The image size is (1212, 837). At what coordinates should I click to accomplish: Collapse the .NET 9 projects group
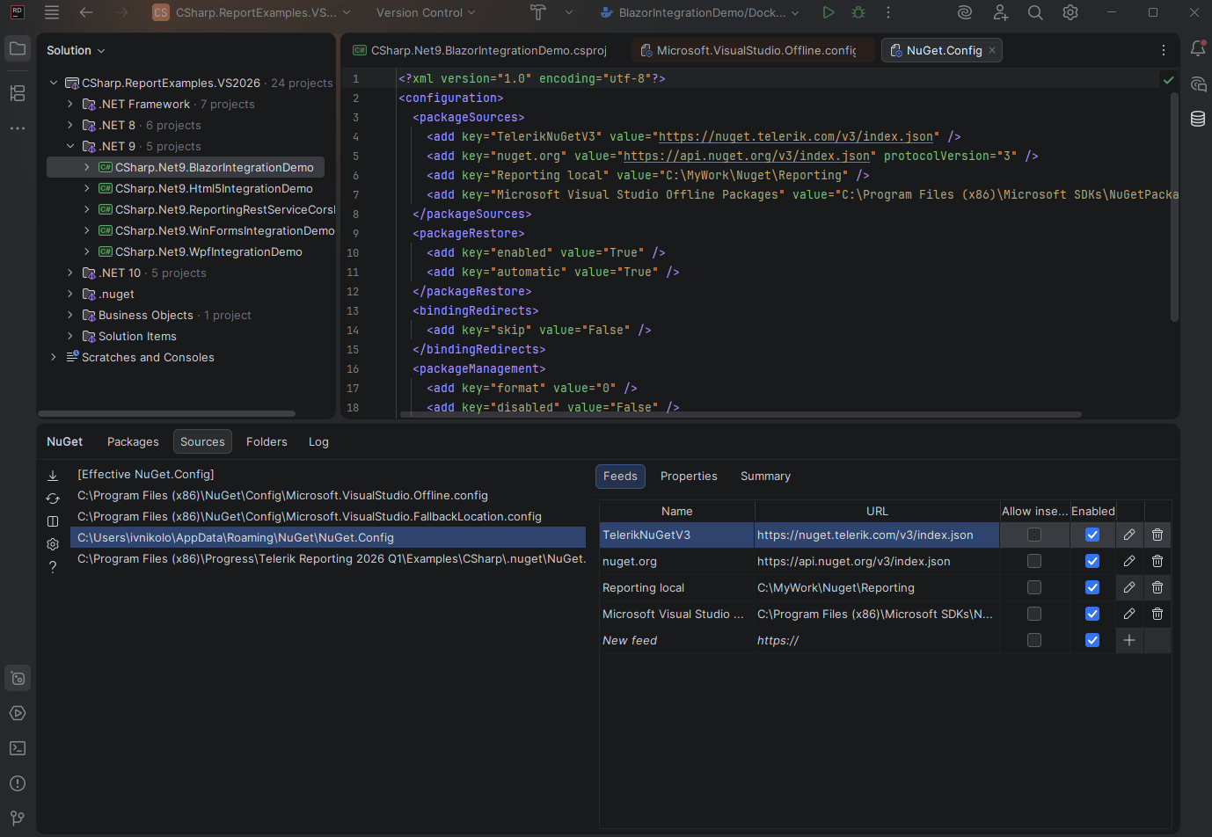pyautogui.click(x=70, y=146)
